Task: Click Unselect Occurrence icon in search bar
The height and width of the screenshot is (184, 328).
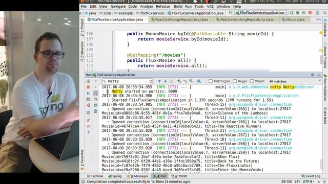Action: (185, 81)
